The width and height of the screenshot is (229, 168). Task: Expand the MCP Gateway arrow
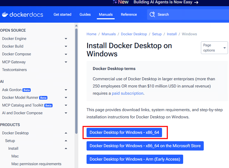point(66,62)
